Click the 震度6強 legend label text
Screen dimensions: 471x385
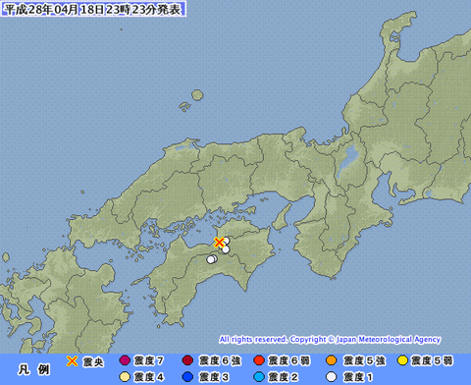[220, 361]
